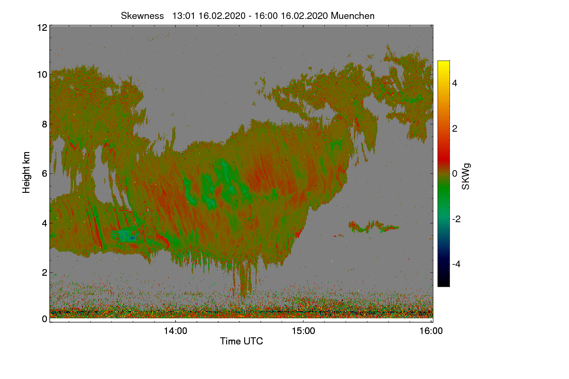Click the small isolated cloud near 4 km
The height and width of the screenshot is (379, 569).
[374, 226]
